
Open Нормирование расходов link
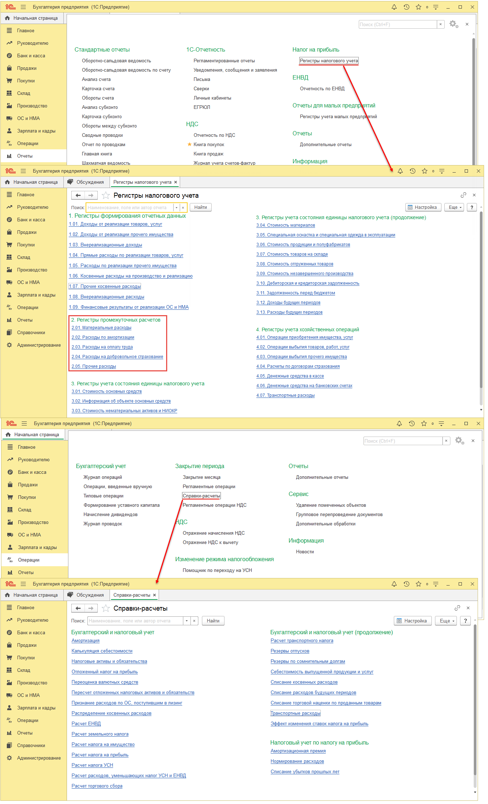297,761
